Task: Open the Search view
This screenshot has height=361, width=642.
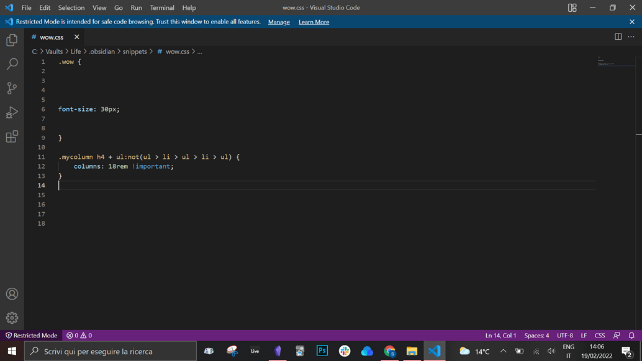Action: point(12,63)
